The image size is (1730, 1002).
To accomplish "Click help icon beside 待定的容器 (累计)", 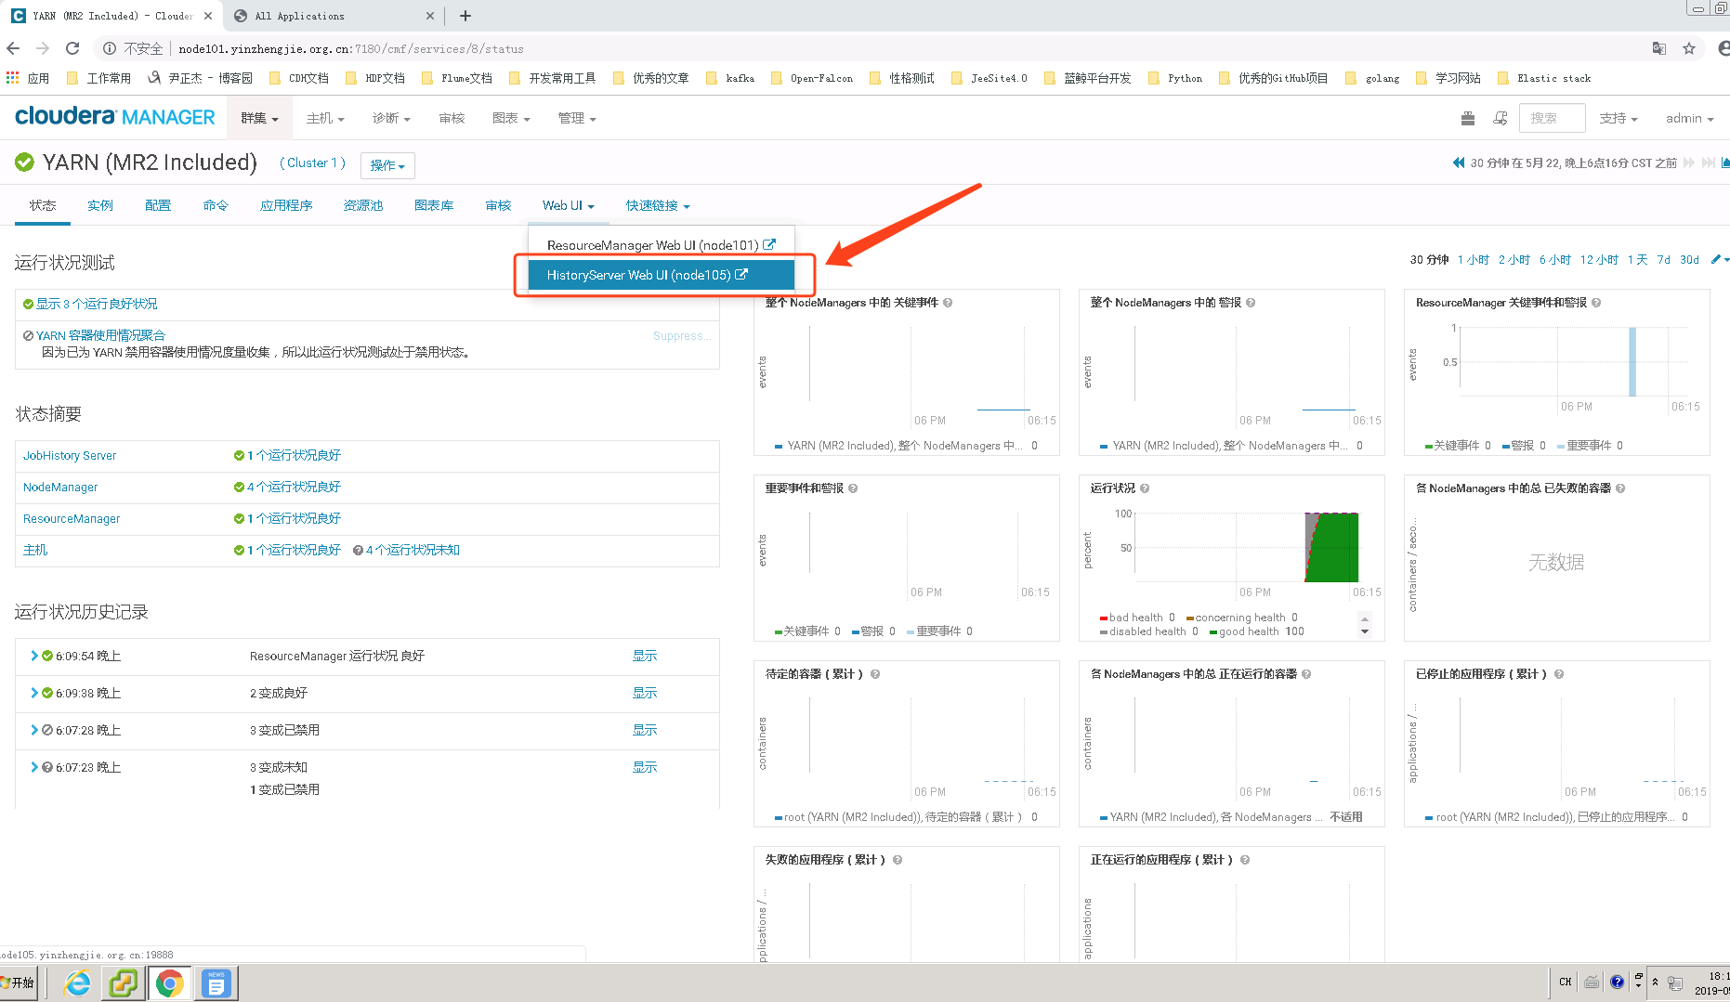I will point(875,674).
